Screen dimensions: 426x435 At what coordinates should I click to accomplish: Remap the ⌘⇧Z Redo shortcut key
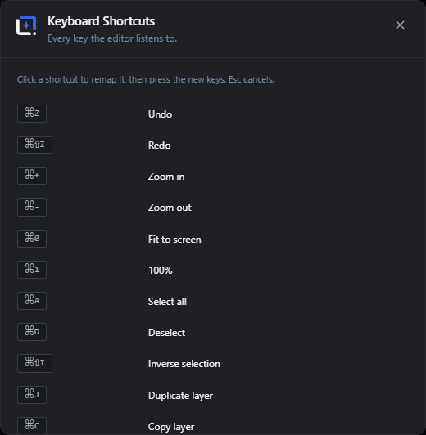click(34, 145)
